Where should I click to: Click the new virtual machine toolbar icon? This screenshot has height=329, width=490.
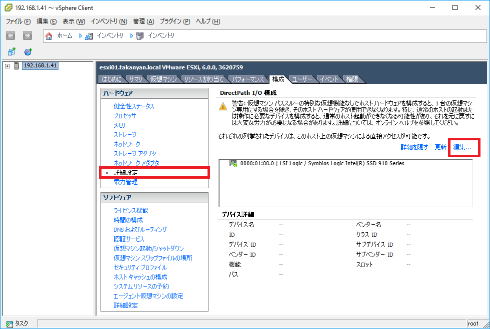[x=11, y=51]
